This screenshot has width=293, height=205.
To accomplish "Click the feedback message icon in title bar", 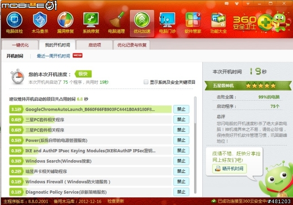I will [x=227, y=4].
